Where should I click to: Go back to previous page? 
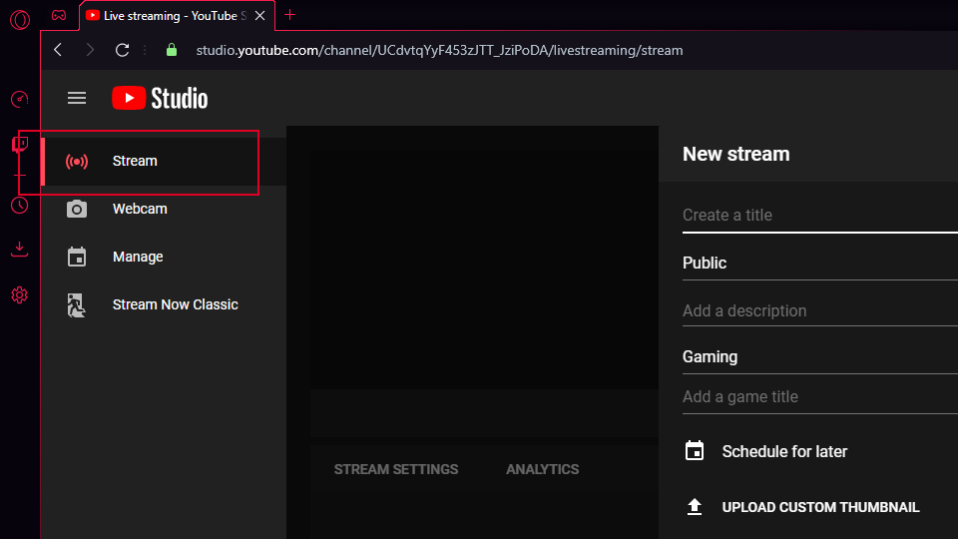(x=58, y=50)
